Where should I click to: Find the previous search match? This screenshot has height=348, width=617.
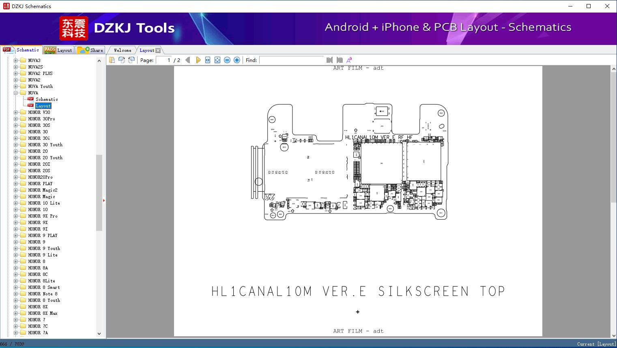(329, 60)
